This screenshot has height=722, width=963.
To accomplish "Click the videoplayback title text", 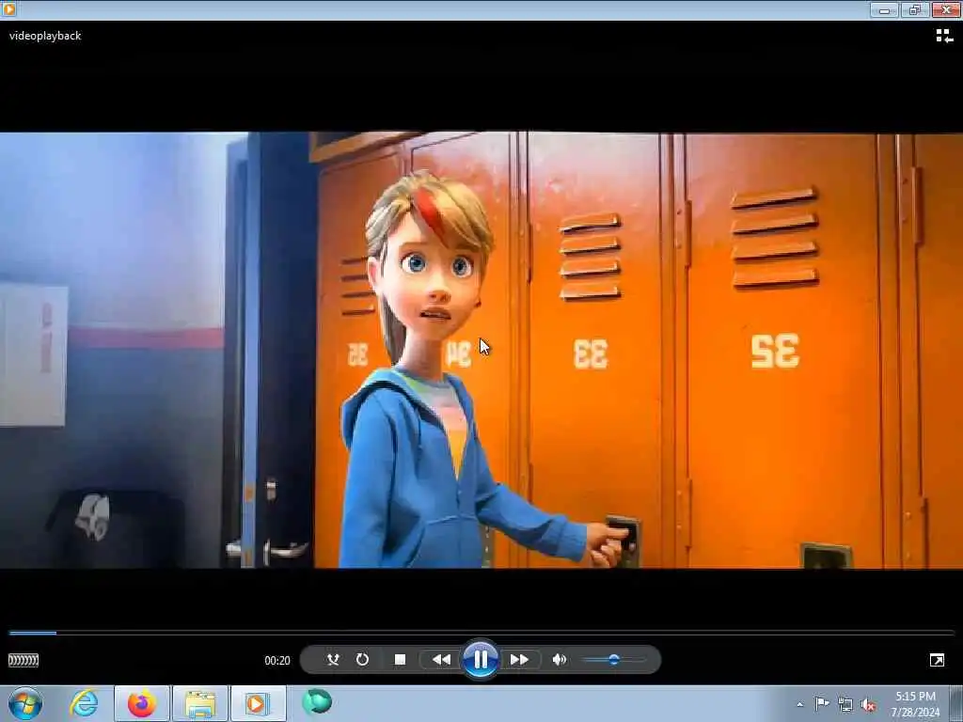I will [x=45, y=36].
